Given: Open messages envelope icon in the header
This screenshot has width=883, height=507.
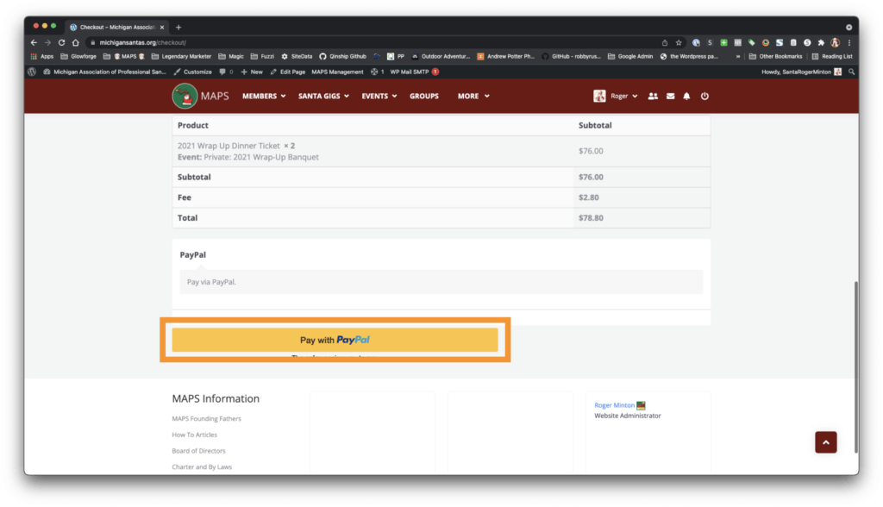Looking at the screenshot, I should (670, 97).
